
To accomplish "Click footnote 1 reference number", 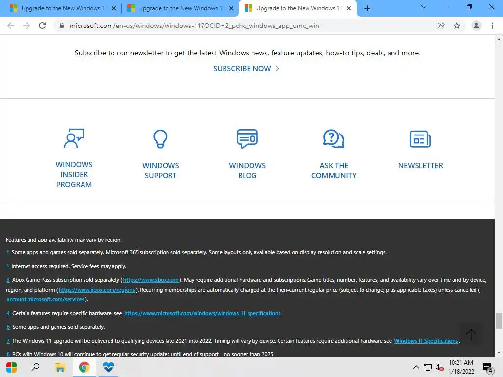I will [x=8, y=266].
